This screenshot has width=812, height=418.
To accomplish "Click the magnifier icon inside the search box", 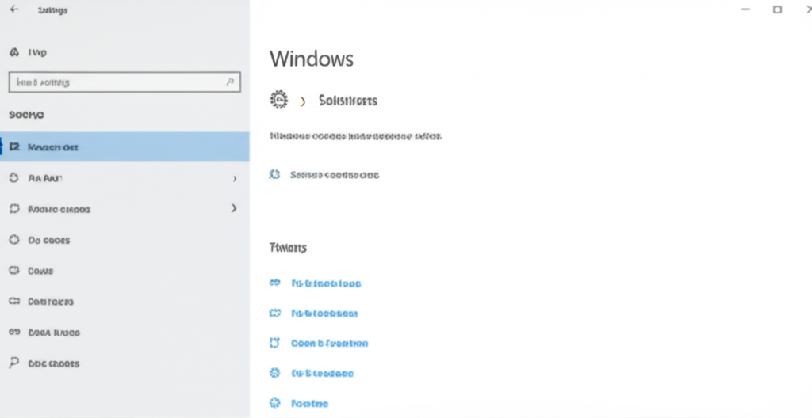I will pyautogui.click(x=231, y=82).
